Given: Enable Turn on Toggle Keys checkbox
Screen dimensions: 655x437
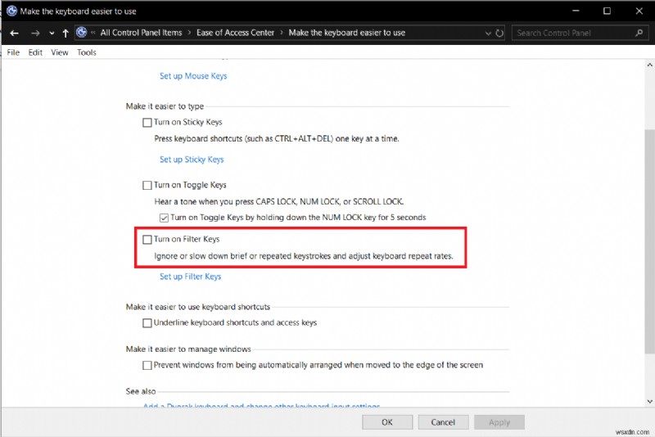Looking at the screenshot, I should (x=147, y=185).
